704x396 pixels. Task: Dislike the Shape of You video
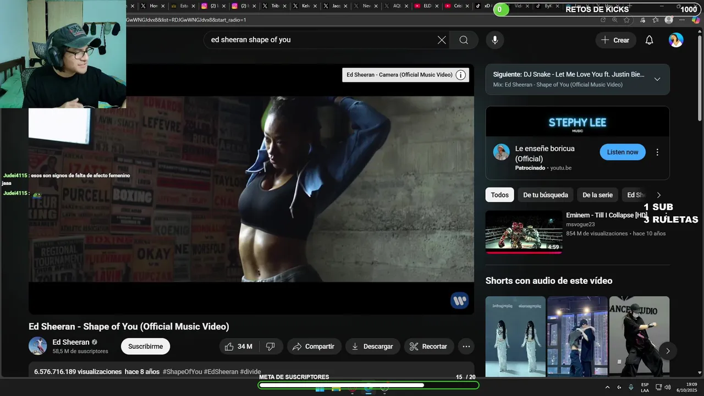pyautogui.click(x=271, y=346)
